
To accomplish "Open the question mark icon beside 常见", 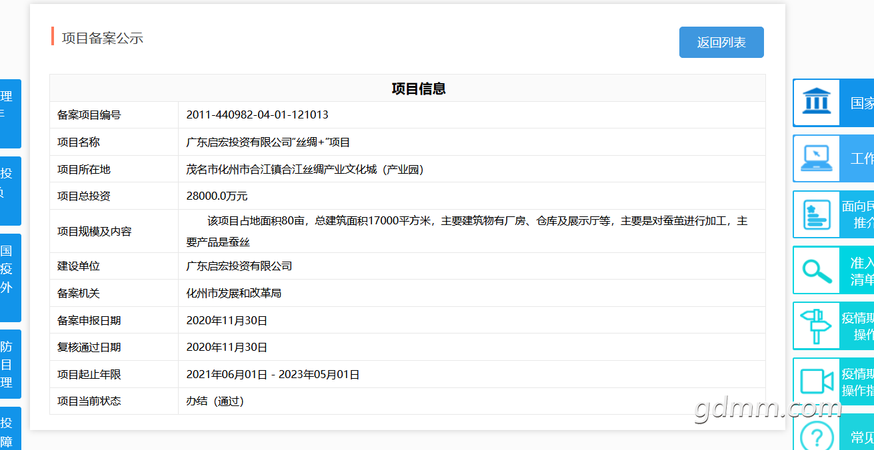I will [816, 436].
